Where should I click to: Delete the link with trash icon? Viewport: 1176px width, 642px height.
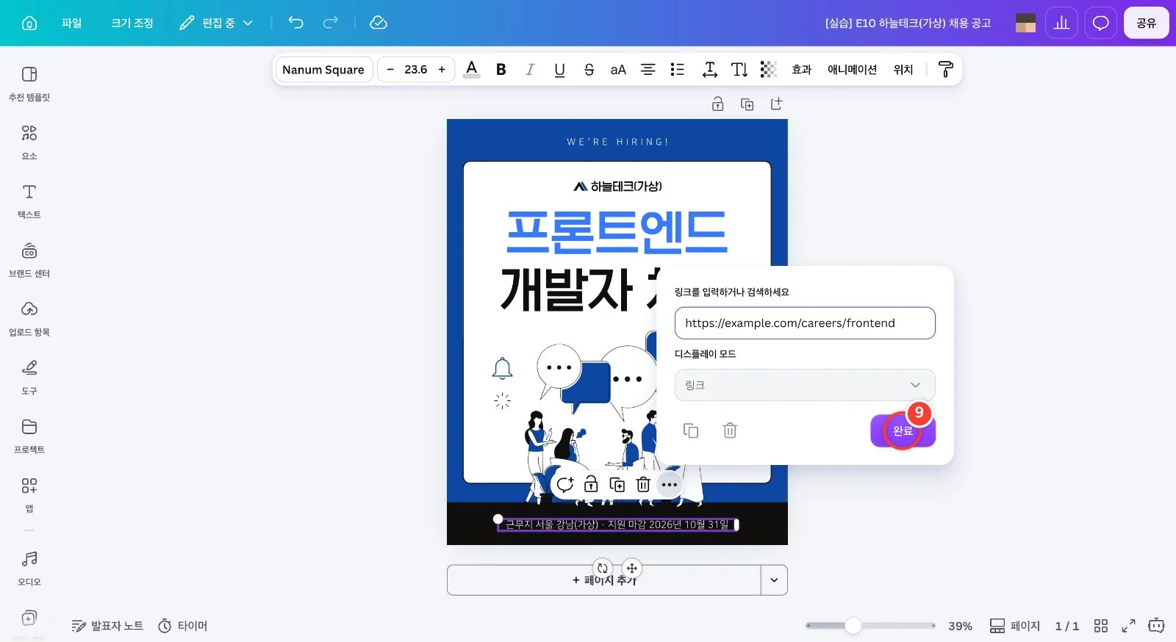730,430
